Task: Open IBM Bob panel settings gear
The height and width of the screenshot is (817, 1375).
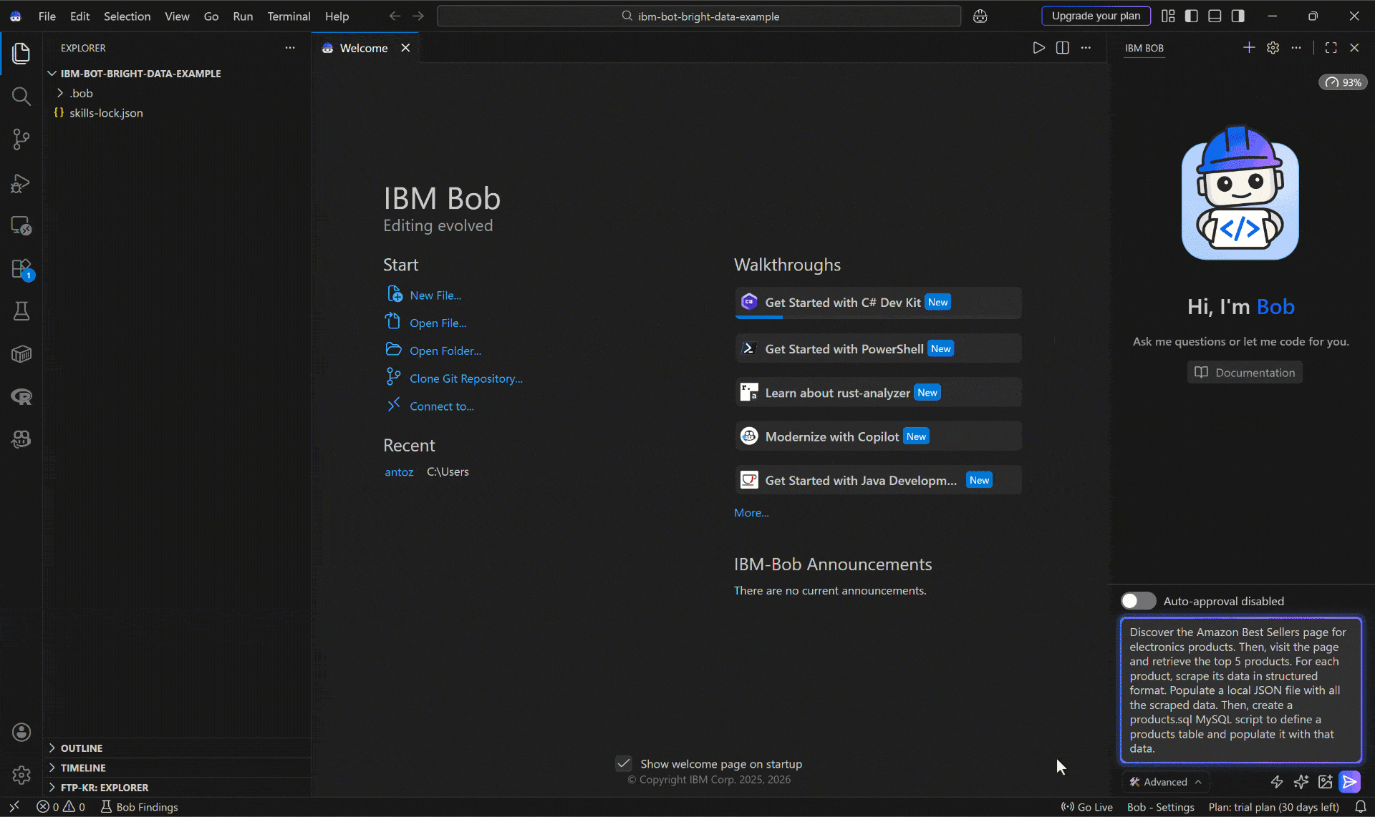Action: click(1273, 48)
